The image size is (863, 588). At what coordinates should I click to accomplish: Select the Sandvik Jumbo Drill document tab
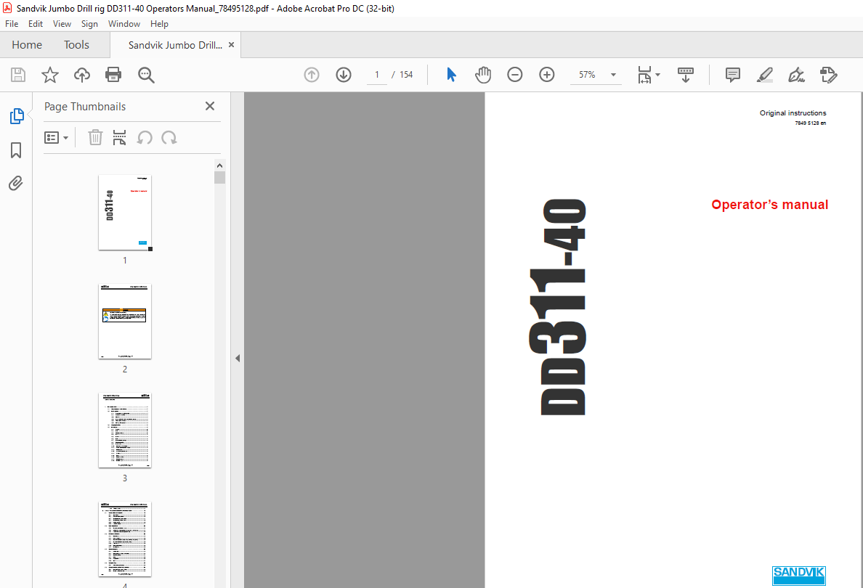[x=175, y=45]
